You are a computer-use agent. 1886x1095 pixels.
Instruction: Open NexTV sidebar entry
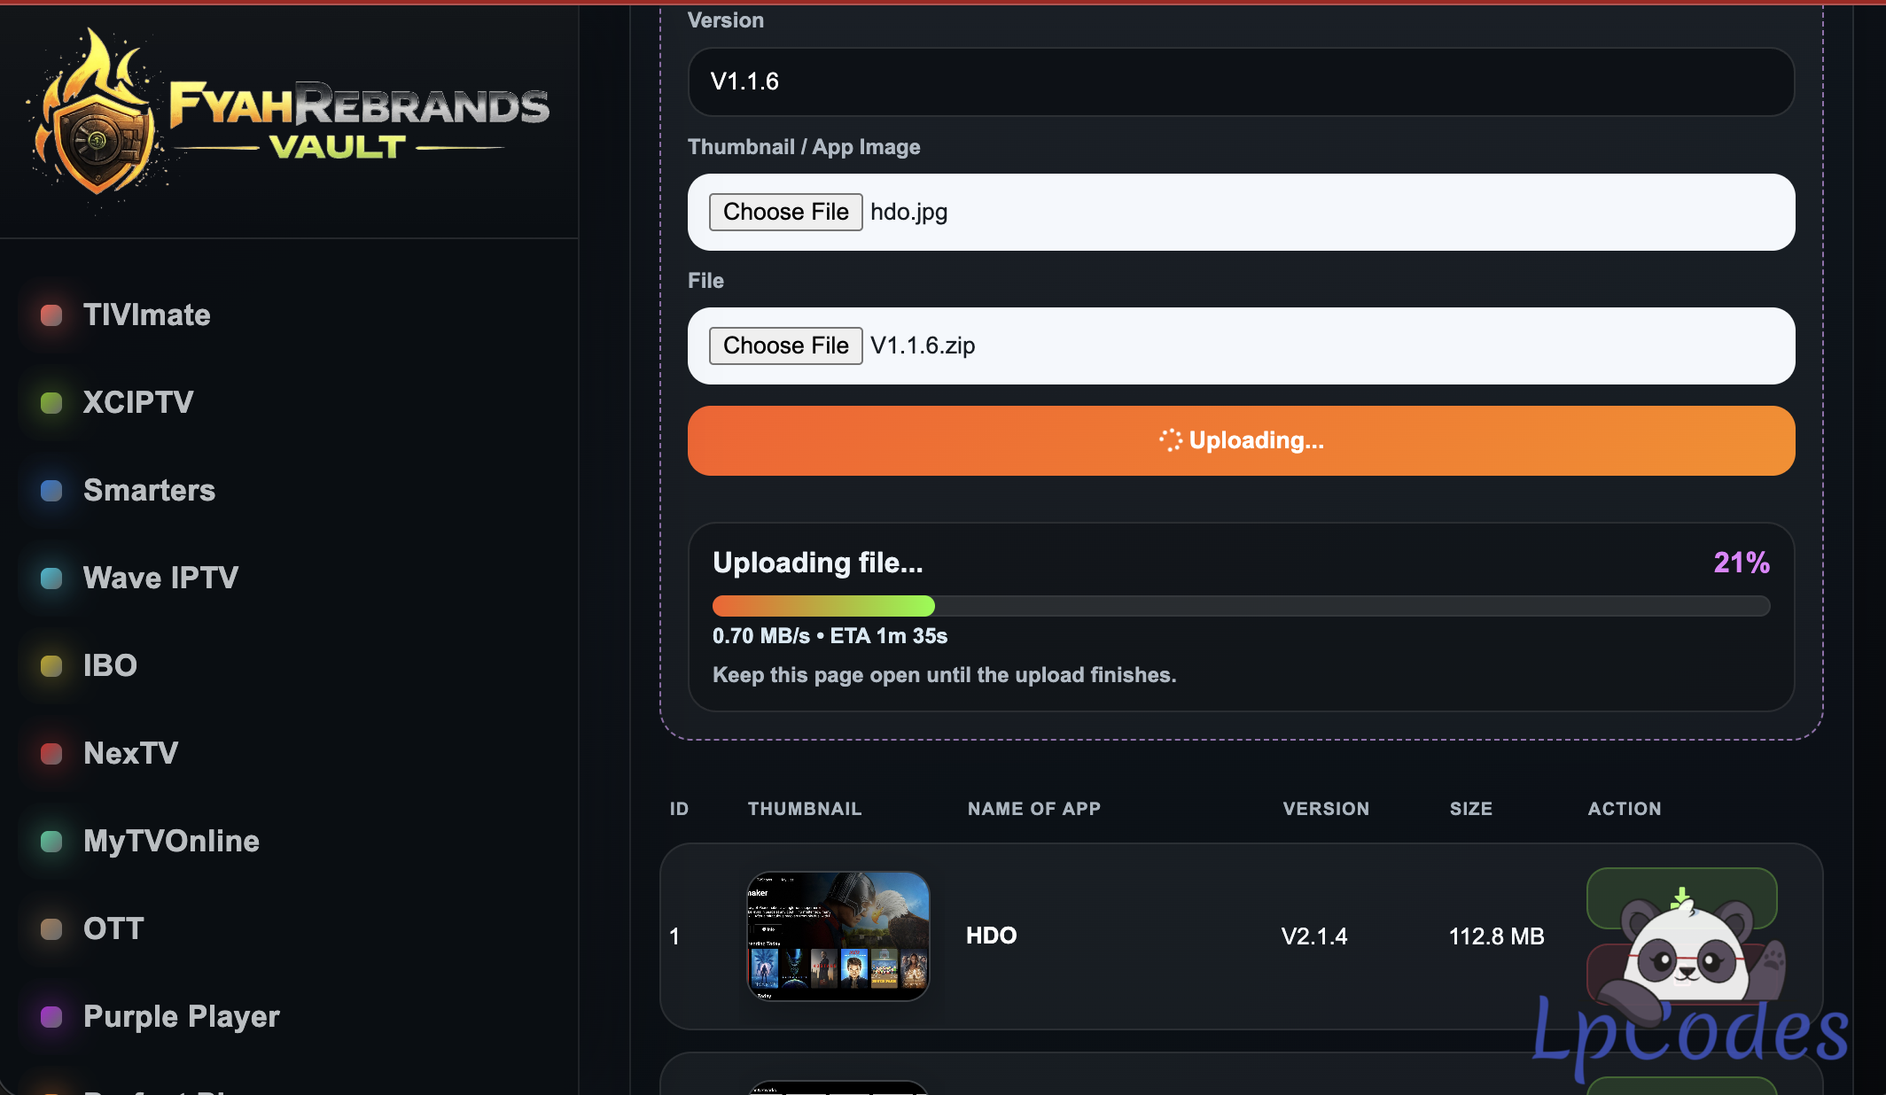coord(130,754)
